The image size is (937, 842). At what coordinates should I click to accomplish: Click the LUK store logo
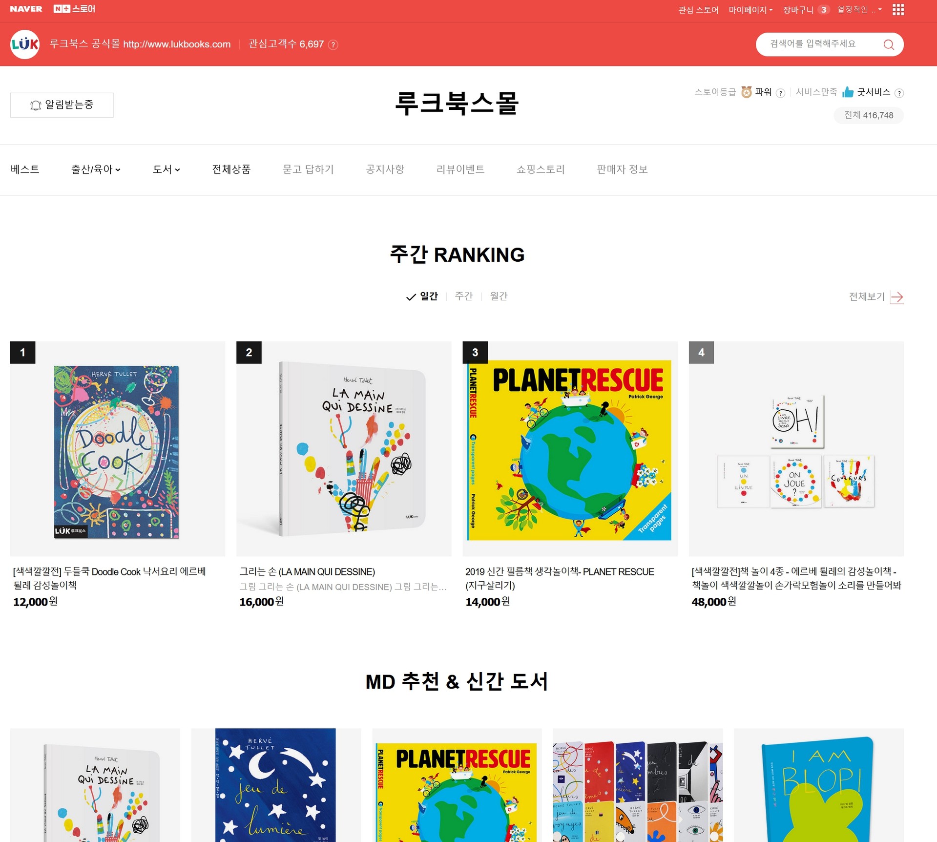[25, 44]
